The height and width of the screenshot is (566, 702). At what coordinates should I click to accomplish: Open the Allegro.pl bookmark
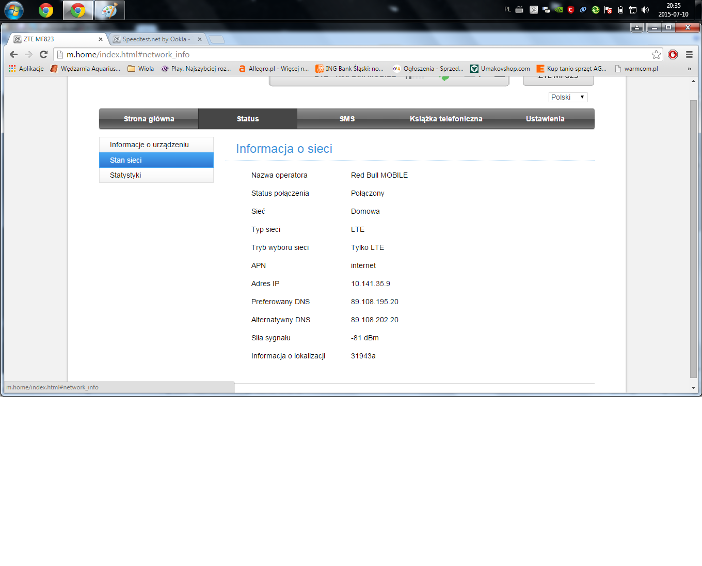pos(274,69)
